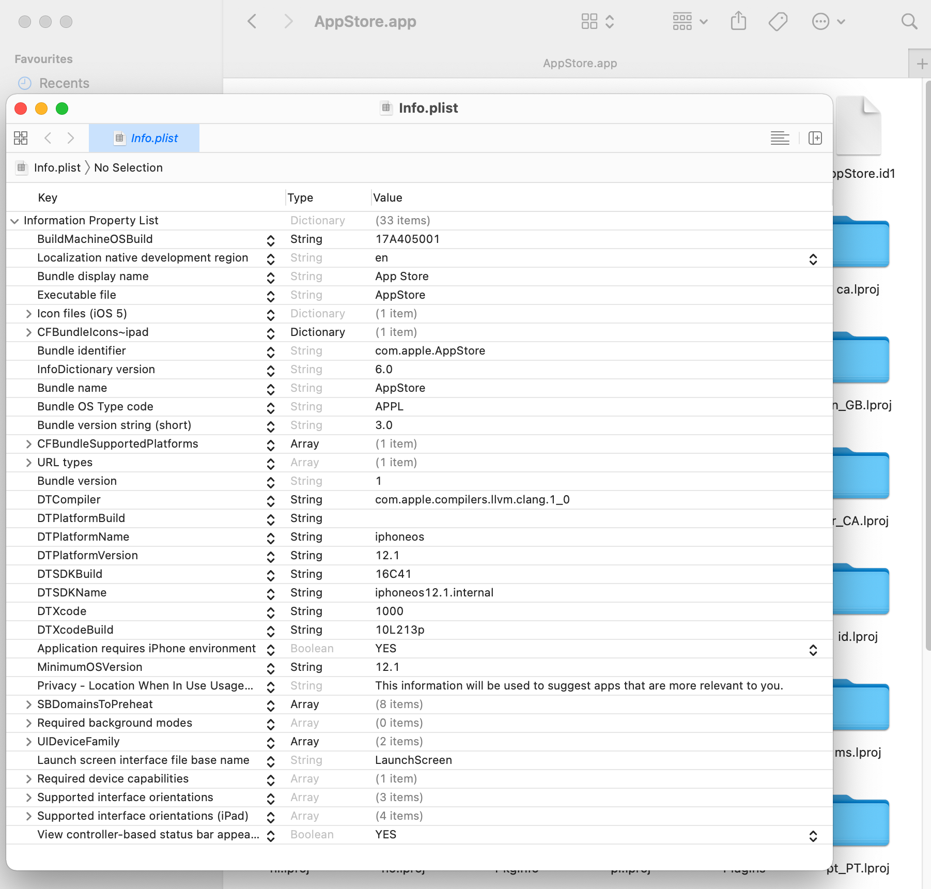
Task: Click Finder forward navigation arrow
Action: (288, 21)
